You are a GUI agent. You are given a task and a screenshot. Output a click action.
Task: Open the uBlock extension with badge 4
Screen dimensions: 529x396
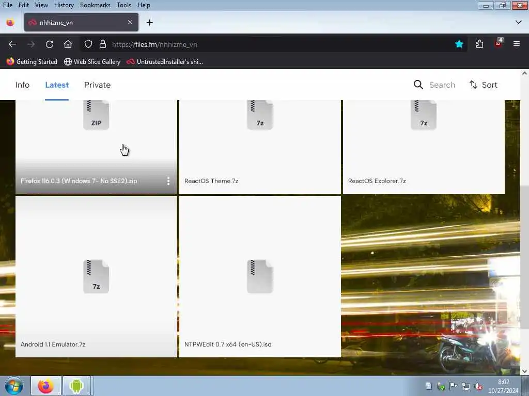pyautogui.click(x=499, y=43)
